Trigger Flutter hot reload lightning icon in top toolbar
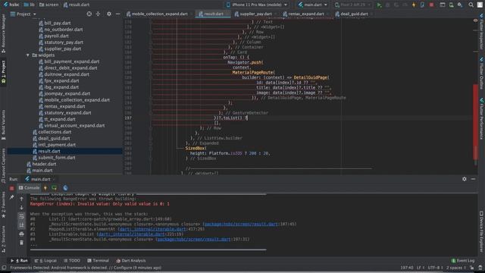 (414, 5)
